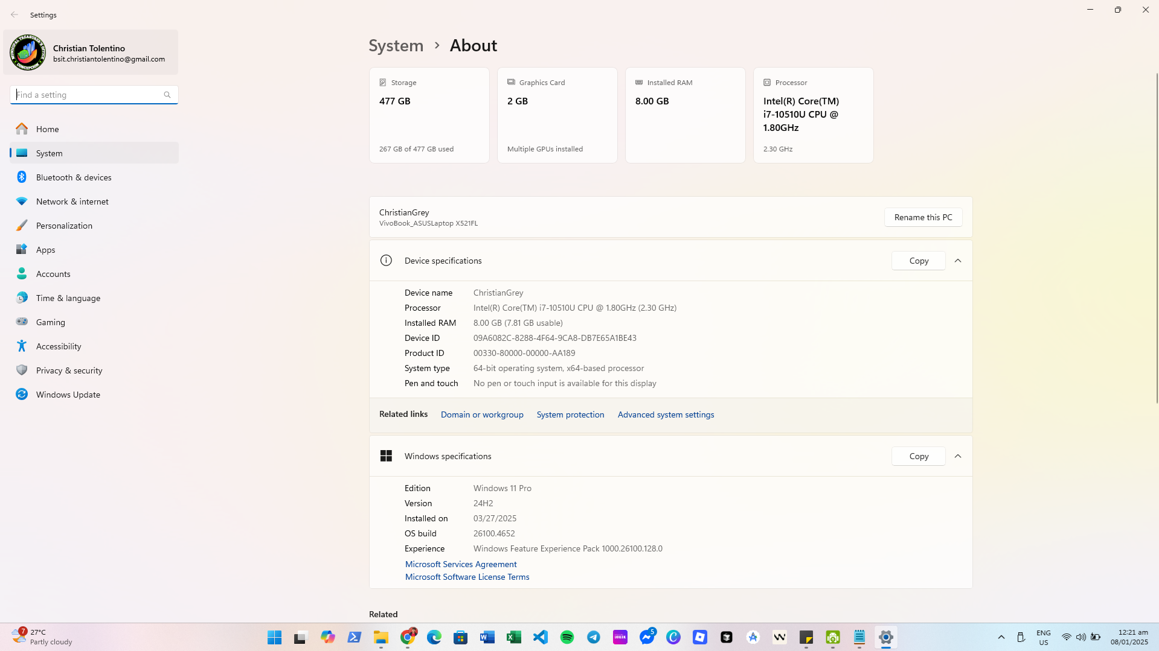Open the Windows Start menu

(275, 637)
